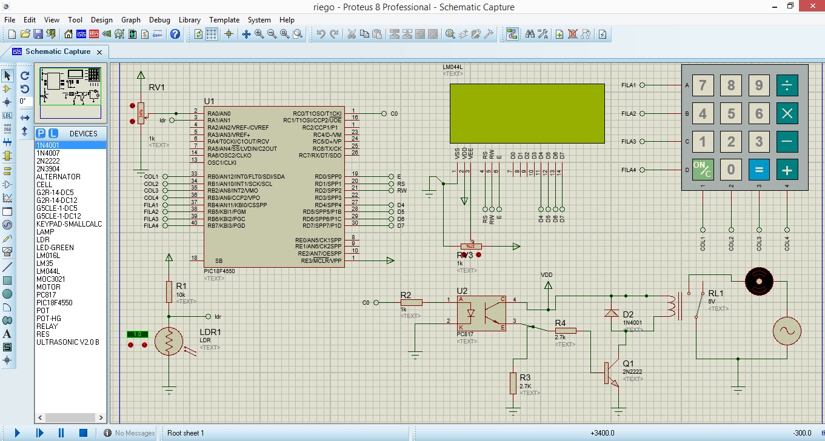Image resolution: width=825 pixels, height=441 pixels.
Task: Start the simulation with the play button
Action: coord(17,433)
